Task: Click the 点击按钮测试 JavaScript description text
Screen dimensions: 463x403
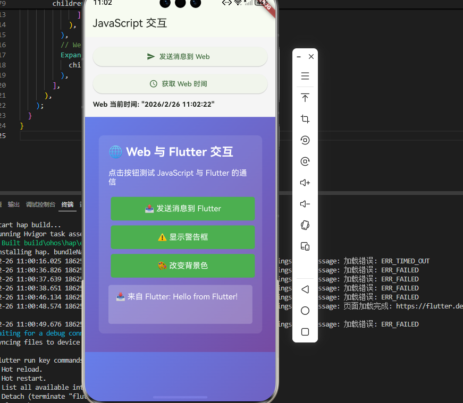Action: tap(178, 177)
